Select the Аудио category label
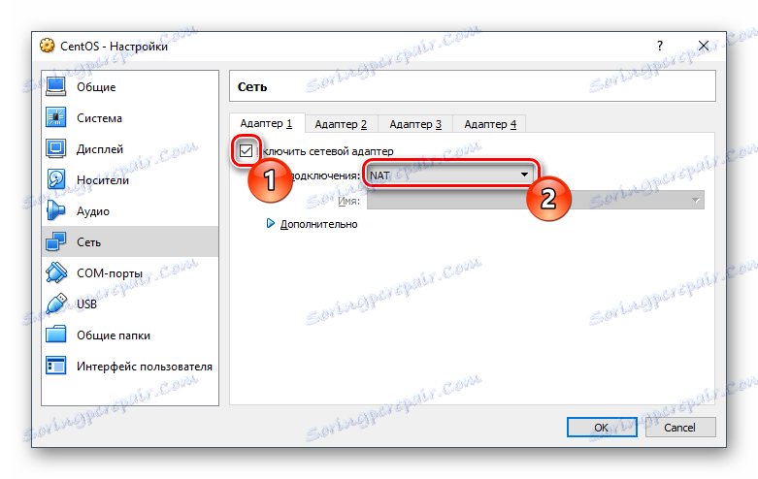The width and height of the screenshot is (758, 479). 93,211
